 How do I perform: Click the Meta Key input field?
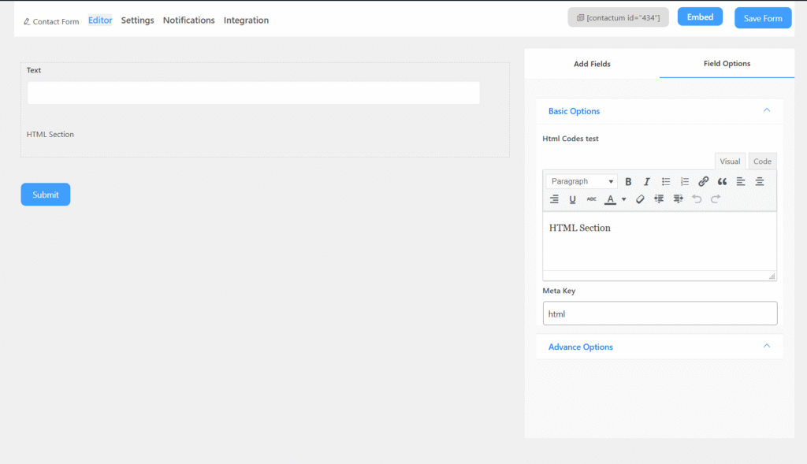tap(660, 314)
